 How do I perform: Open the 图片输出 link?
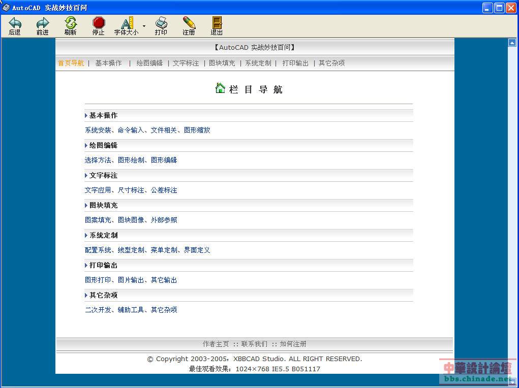[x=131, y=280]
